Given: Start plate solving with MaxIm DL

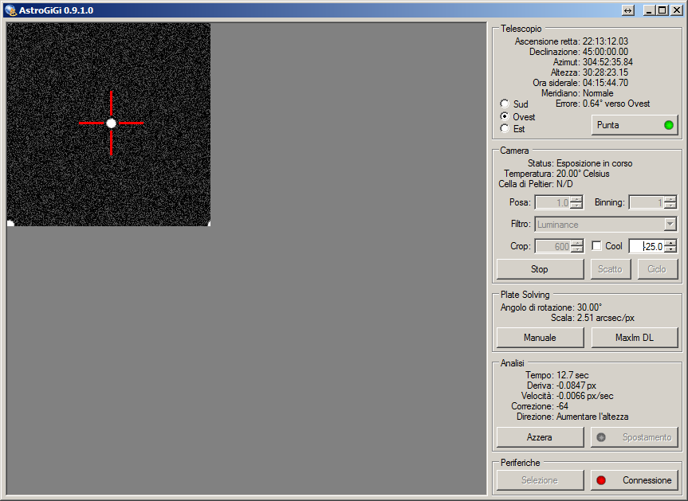Looking at the screenshot, I should click(x=634, y=338).
